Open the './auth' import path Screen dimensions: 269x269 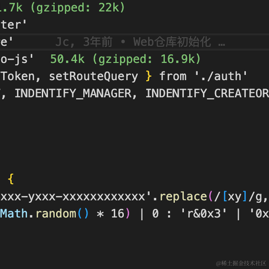pos(221,76)
